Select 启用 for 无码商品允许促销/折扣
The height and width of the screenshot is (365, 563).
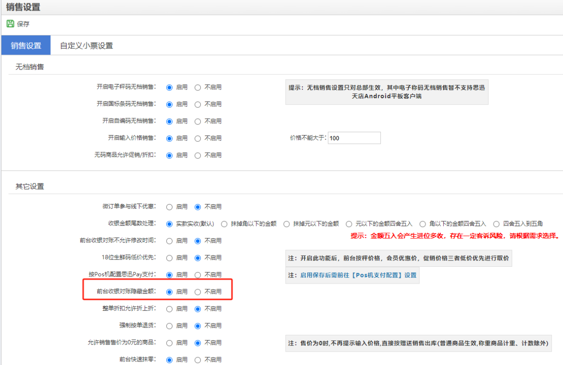(169, 155)
